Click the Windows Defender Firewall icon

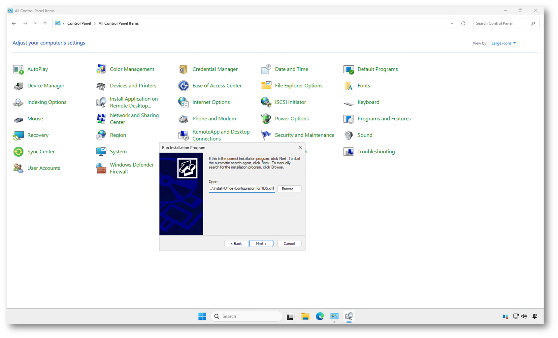tap(101, 168)
